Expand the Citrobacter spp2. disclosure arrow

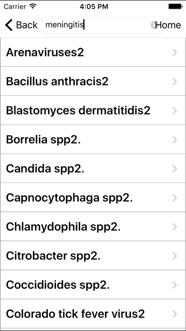[x=175, y=256]
